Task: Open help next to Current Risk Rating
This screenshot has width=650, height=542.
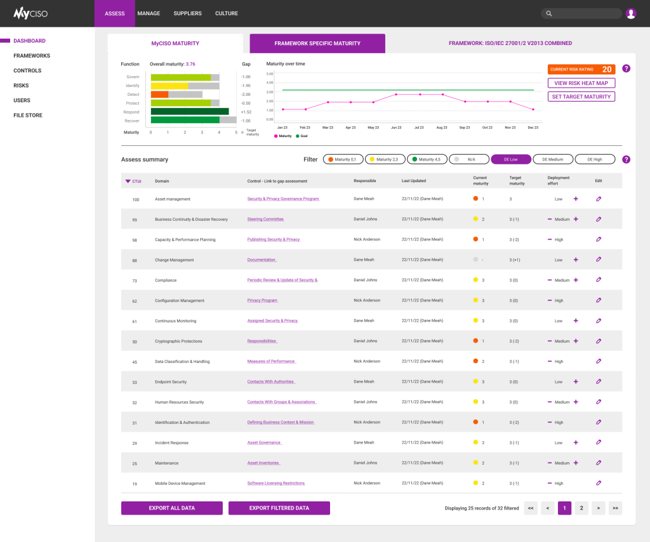Action: pos(626,69)
